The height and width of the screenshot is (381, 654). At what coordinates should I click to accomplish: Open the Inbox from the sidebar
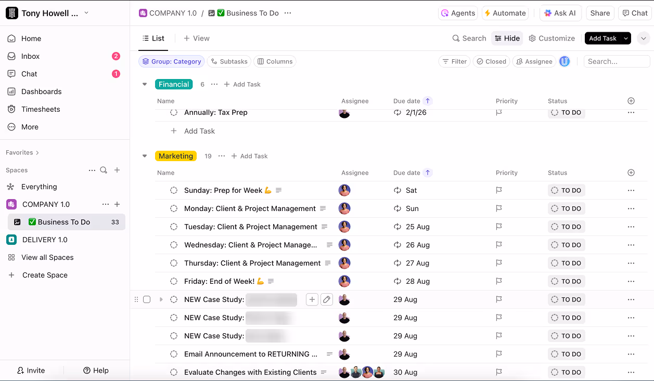(x=30, y=56)
